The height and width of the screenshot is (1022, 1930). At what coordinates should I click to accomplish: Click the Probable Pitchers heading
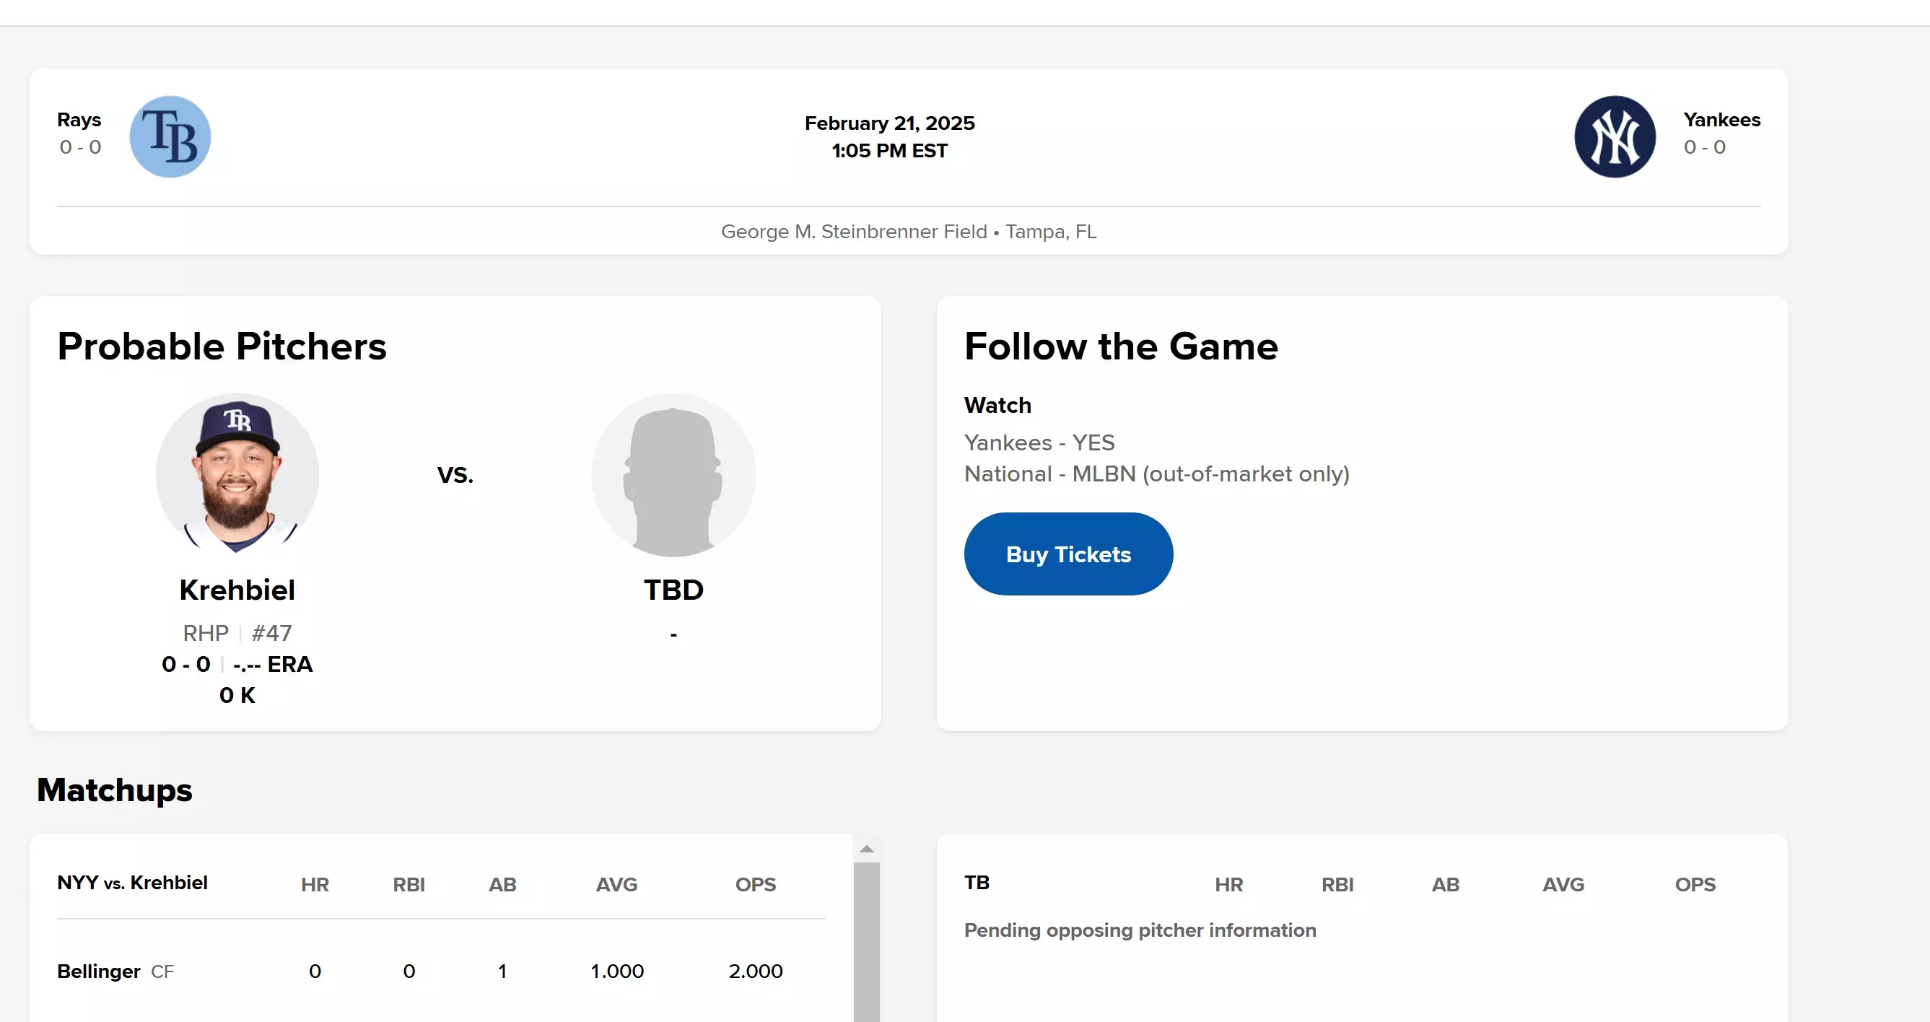click(222, 346)
